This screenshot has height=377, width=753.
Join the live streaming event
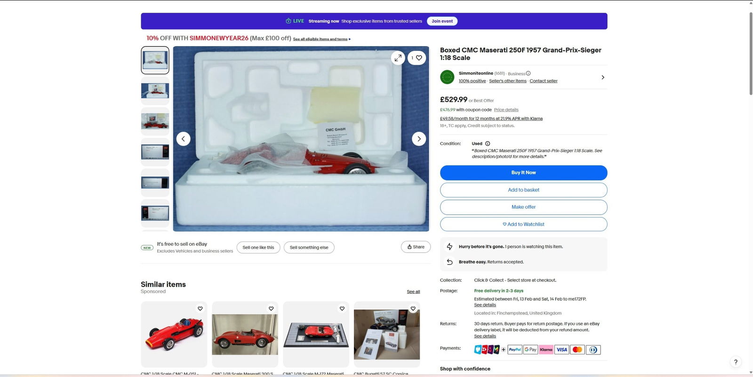coord(442,21)
